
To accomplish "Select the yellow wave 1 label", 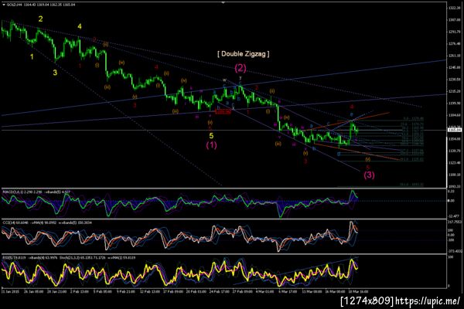I will pyautogui.click(x=32, y=56).
